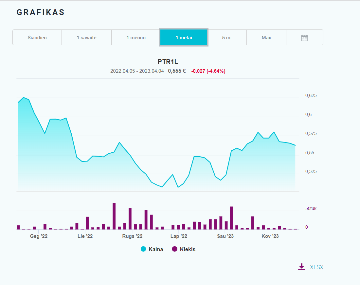Toggle the Kaina legend color dot
This screenshot has height=285, width=360.
click(143, 249)
